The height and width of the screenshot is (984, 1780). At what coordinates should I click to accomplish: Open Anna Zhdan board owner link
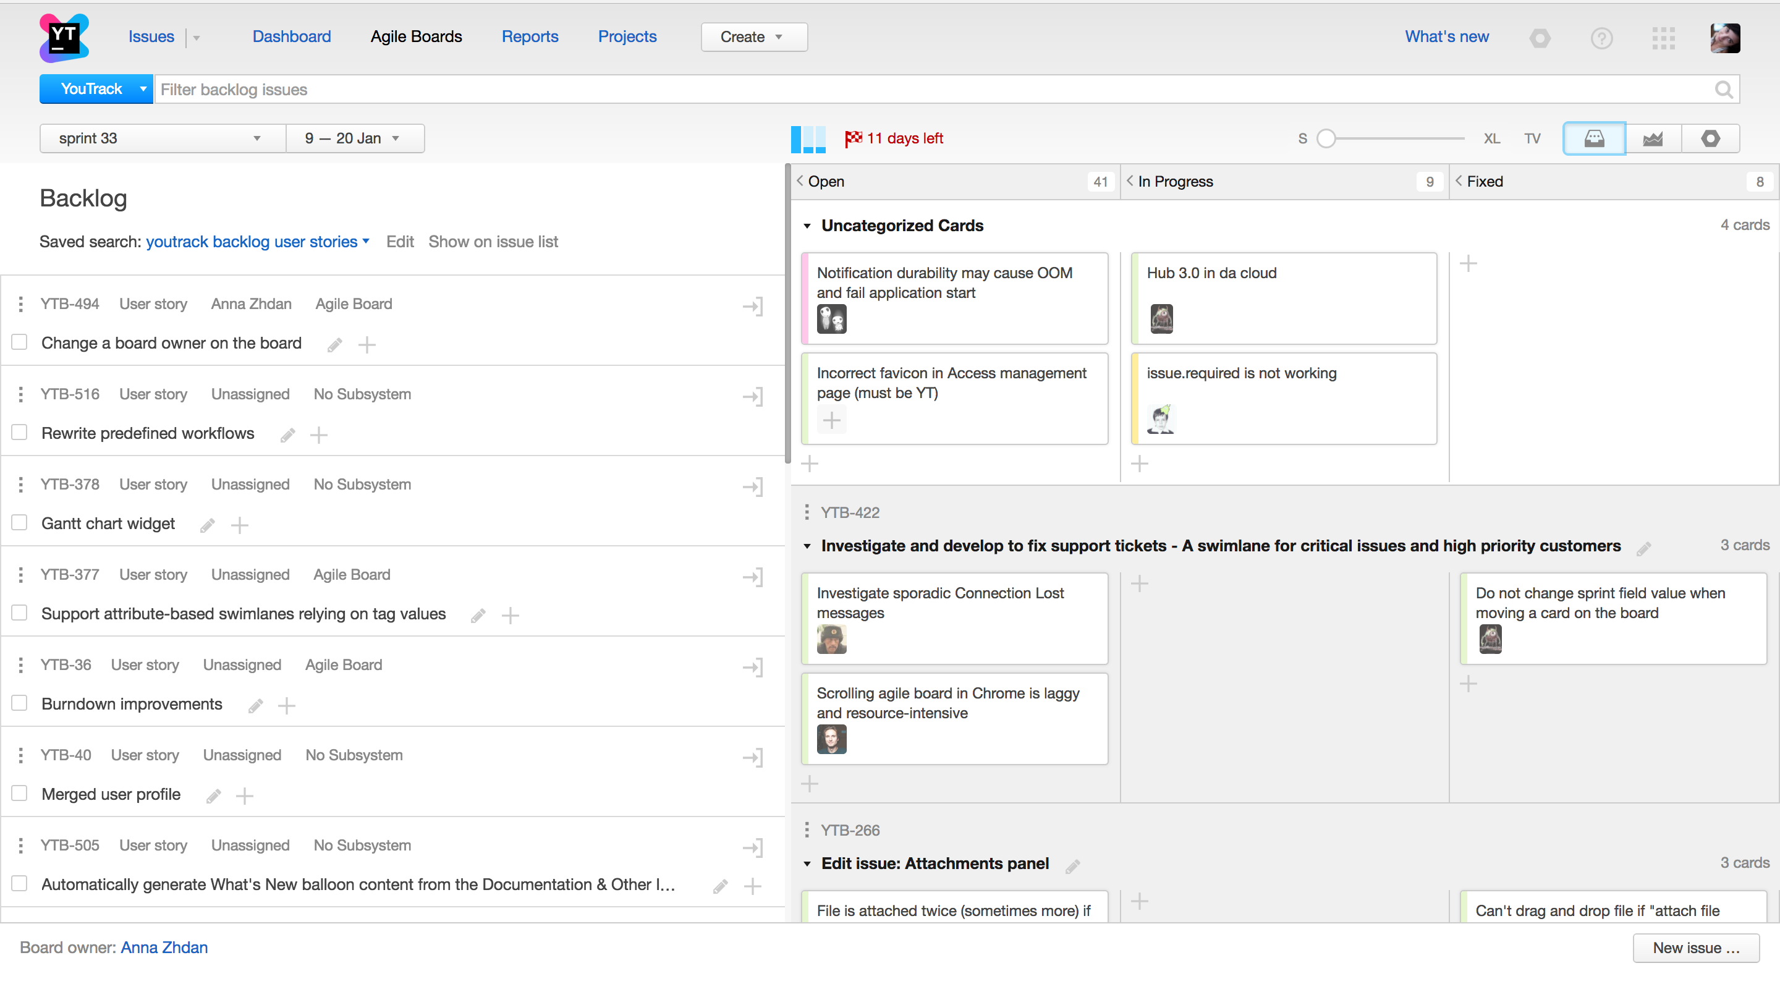(164, 948)
